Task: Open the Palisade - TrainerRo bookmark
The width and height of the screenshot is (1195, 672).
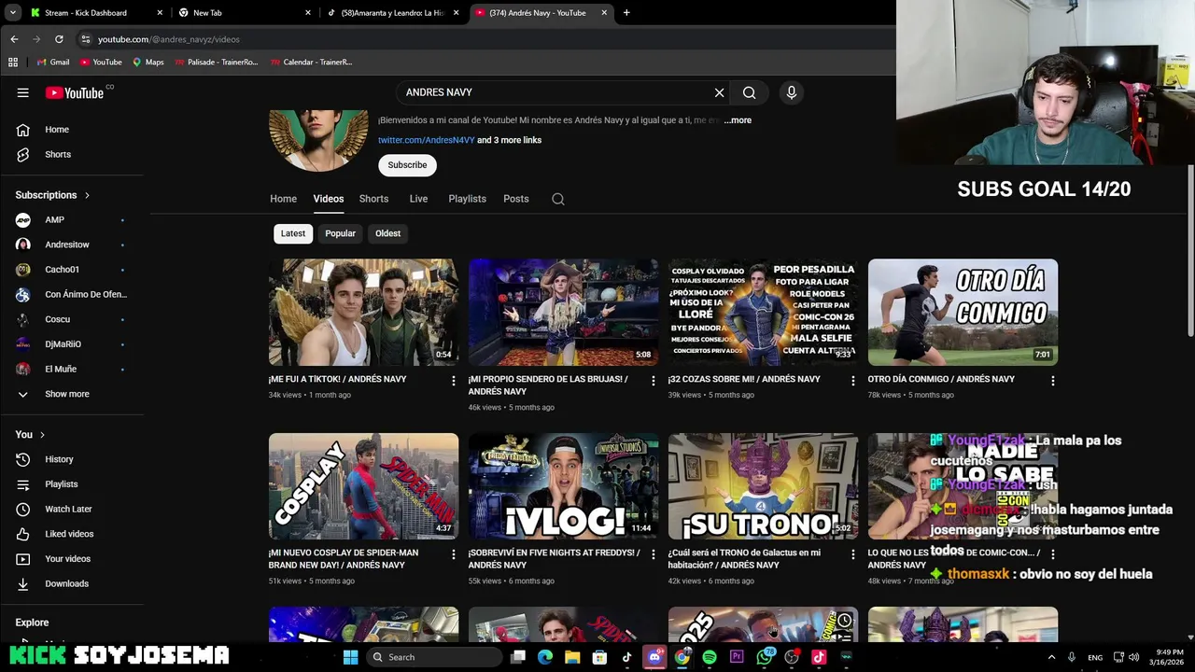Action: pos(217,63)
